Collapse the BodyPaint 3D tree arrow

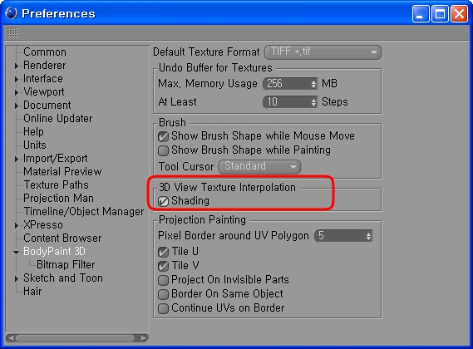[x=17, y=252]
